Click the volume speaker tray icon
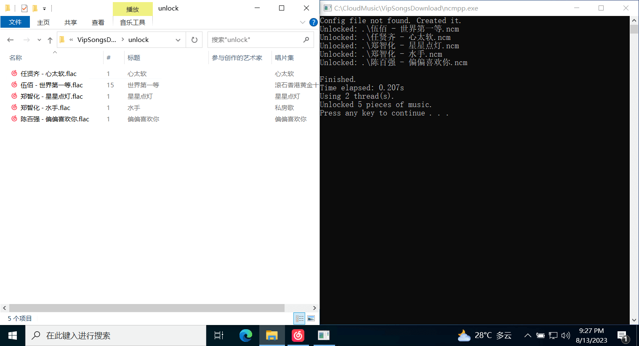This screenshot has height=346, width=639. (565, 336)
